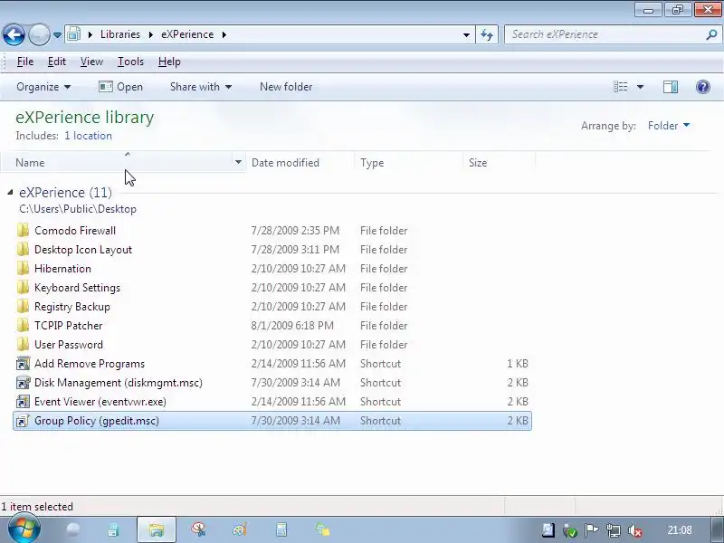724x543 pixels.
Task: Click the Explorer folder taskbar button
Action: [x=157, y=529]
